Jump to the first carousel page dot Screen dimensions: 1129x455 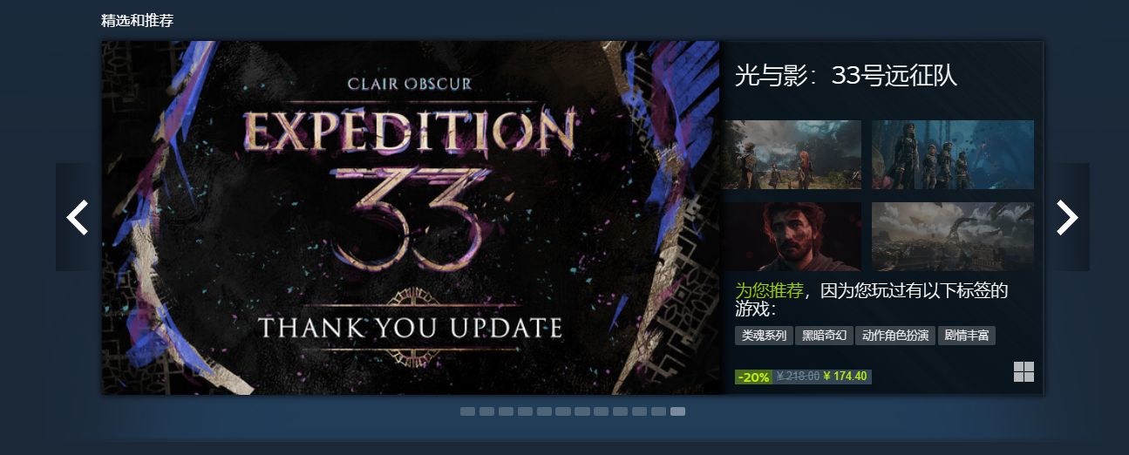point(467,411)
